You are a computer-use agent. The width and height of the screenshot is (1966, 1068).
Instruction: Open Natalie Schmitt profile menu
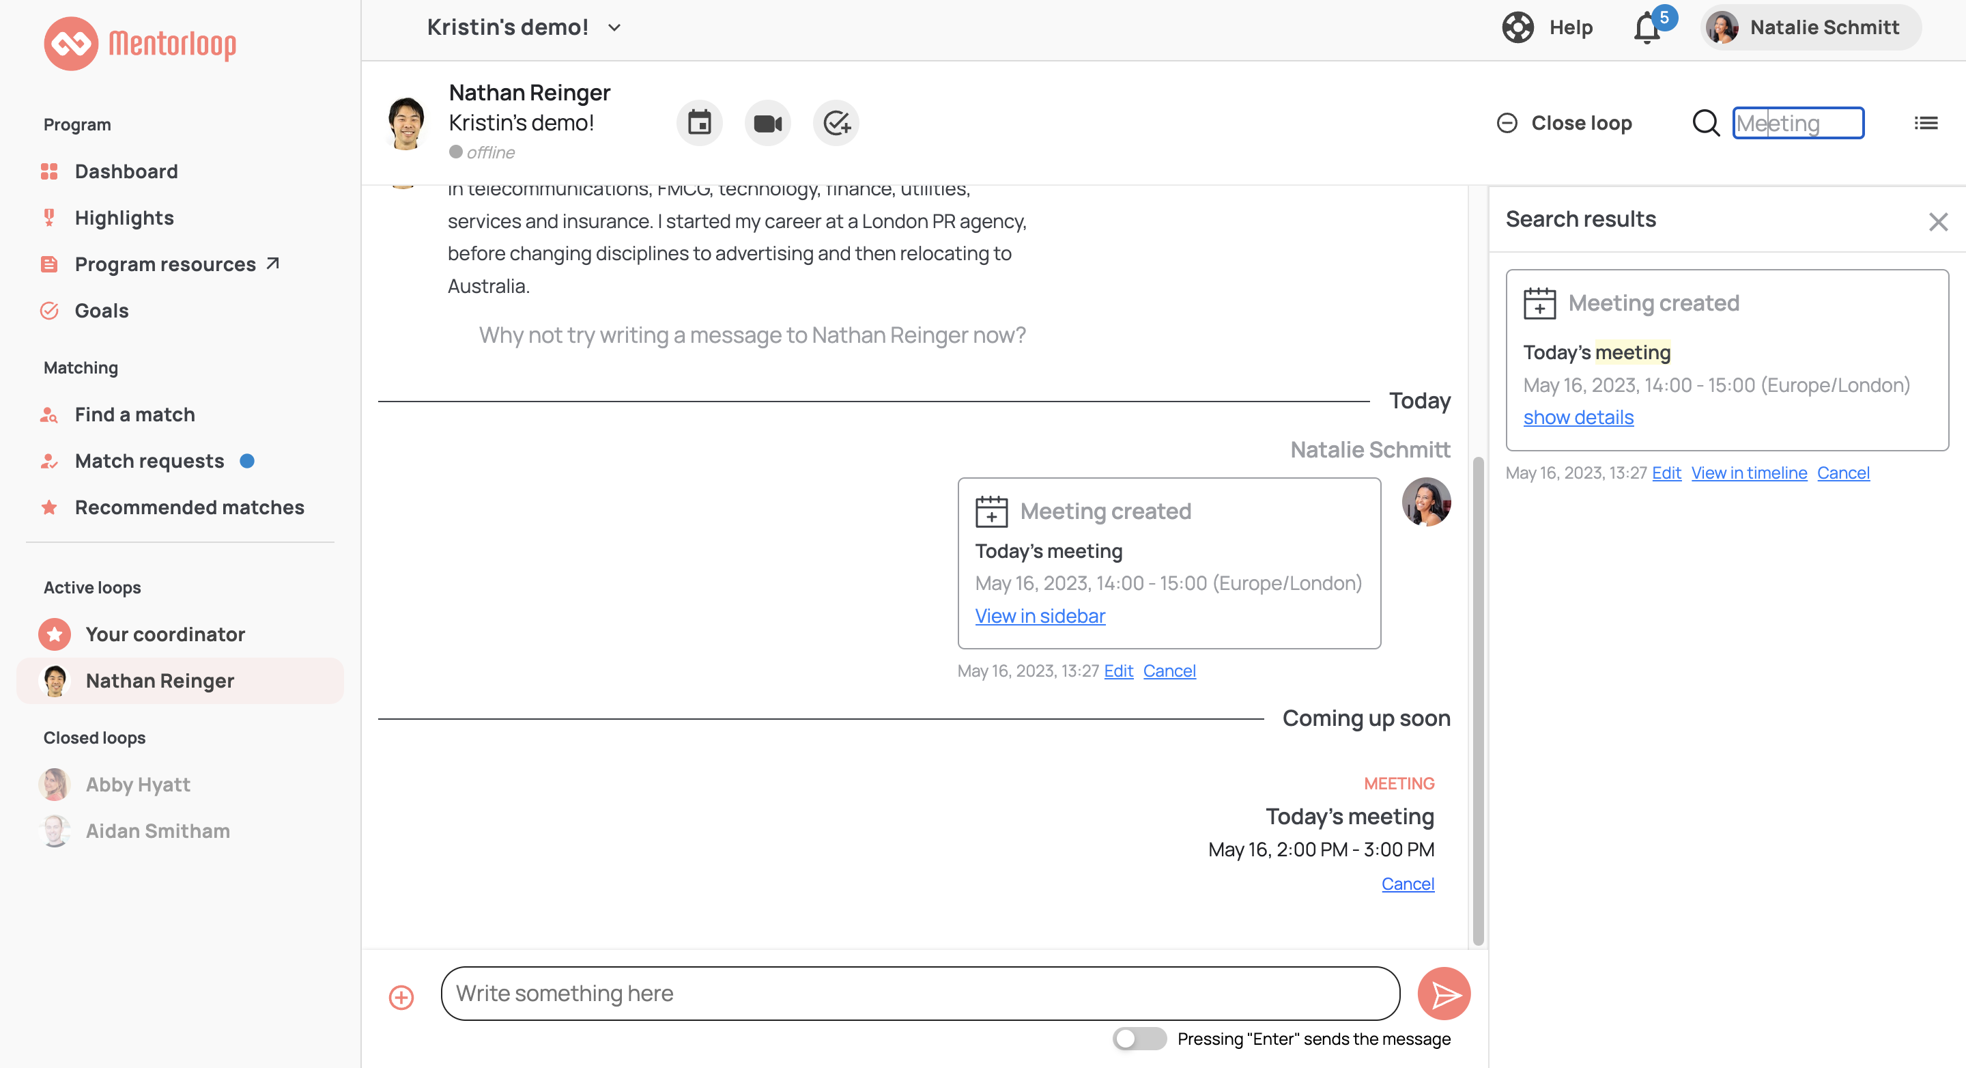pyautogui.click(x=1810, y=27)
